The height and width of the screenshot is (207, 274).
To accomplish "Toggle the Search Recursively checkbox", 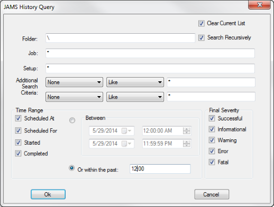I will (202, 37).
